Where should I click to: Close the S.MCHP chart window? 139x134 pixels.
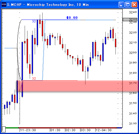(134, 4)
